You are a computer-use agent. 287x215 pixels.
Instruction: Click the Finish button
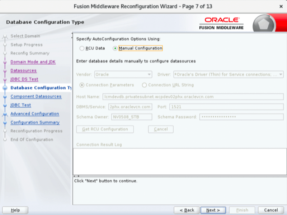coord(242,210)
